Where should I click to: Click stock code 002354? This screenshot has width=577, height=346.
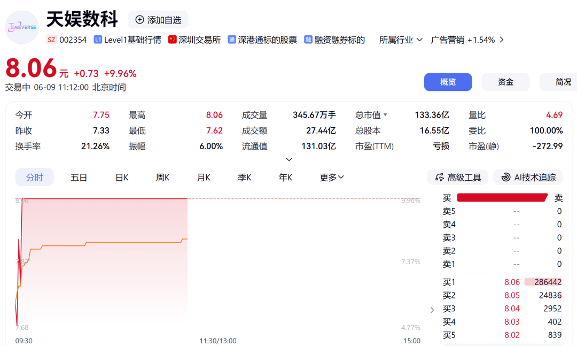pyautogui.click(x=73, y=40)
